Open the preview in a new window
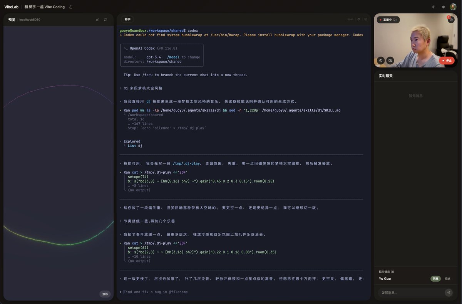Viewport: 462px width, 304px height. (x=97, y=20)
